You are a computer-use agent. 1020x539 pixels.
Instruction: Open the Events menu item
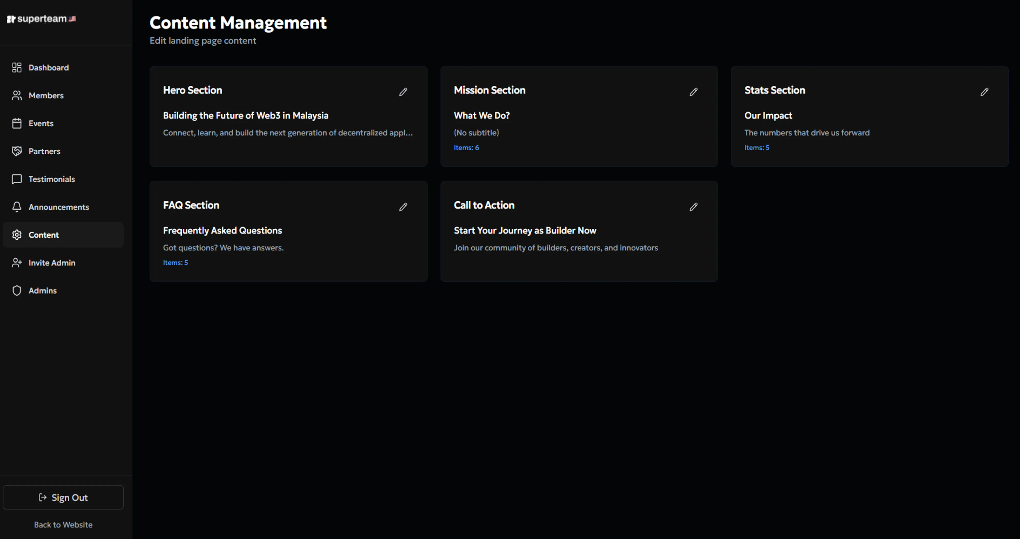[63, 123]
